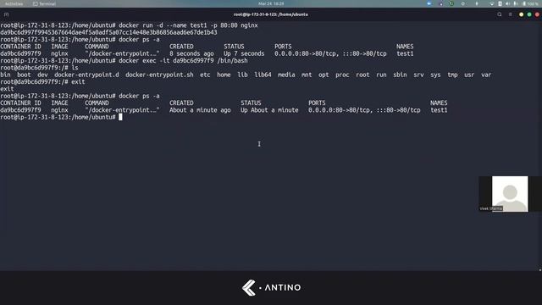Close the terminal with the red button
The image size is (542, 305).
tap(537, 14)
